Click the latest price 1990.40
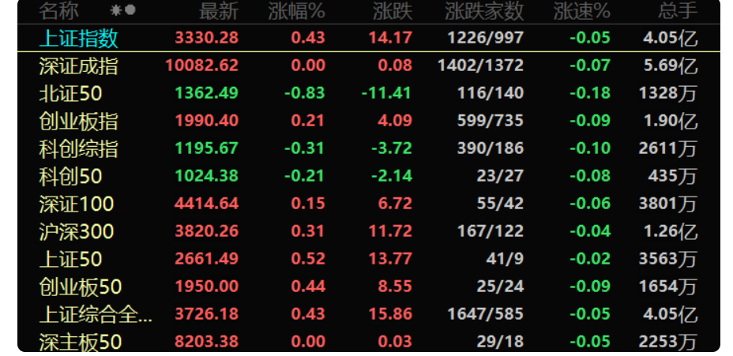The height and width of the screenshot is (356, 733). click(x=207, y=120)
